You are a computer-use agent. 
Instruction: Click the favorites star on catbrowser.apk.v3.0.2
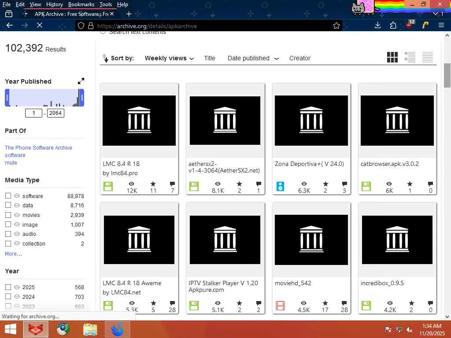pos(410,184)
